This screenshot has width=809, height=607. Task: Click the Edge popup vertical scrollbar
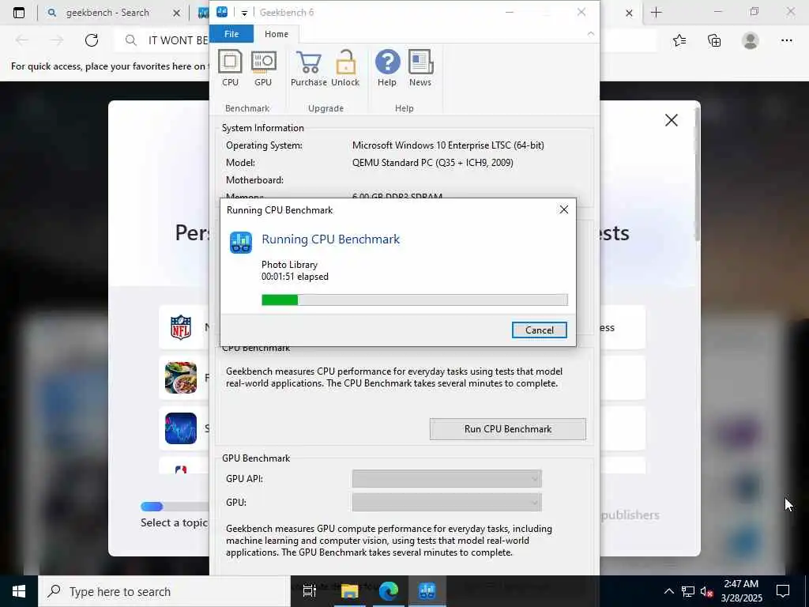pyautogui.click(x=698, y=175)
